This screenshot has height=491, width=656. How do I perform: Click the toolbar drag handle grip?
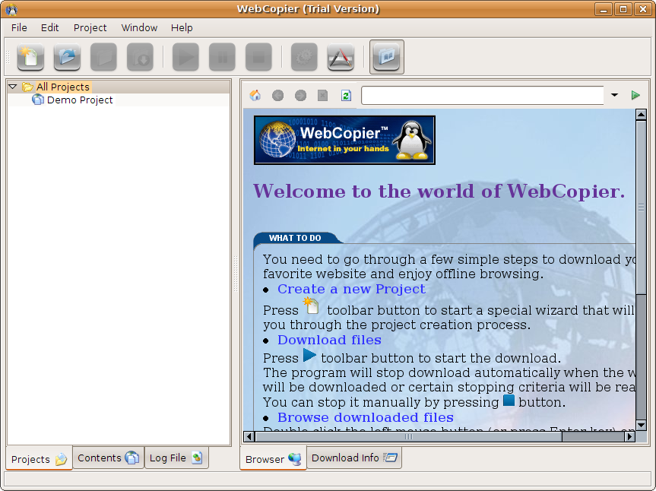[x=8, y=57]
